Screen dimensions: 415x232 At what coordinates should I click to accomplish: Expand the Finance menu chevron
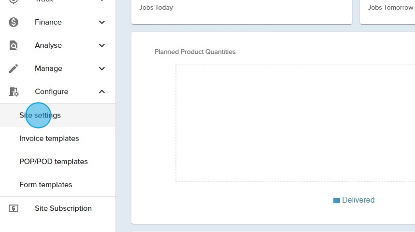click(x=102, y=22)
